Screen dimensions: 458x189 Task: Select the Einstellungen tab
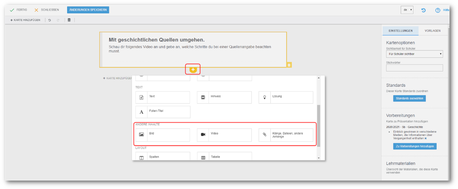click(x=400, y=31)
